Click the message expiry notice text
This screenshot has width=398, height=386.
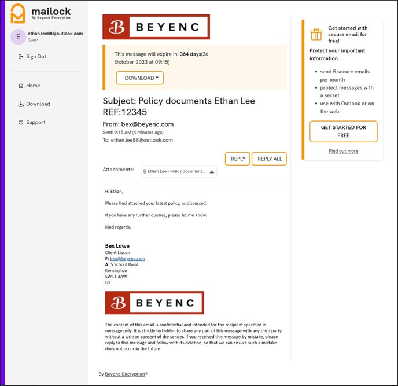tap(161, 58)
